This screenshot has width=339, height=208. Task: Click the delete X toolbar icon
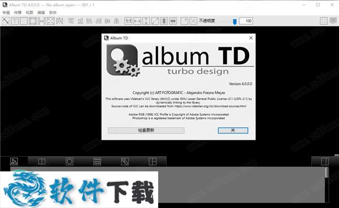pyautogui.click(x=193, y=21)
